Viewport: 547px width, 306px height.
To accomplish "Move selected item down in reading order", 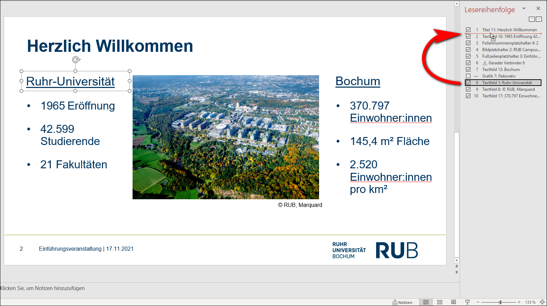I will coord(539,19).
